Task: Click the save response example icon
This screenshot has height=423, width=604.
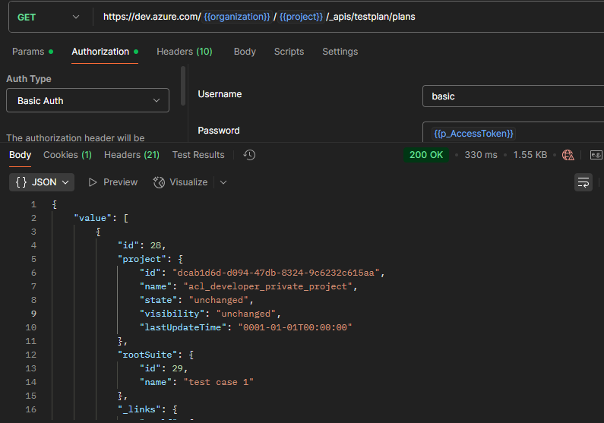Action: pos(596,155)
